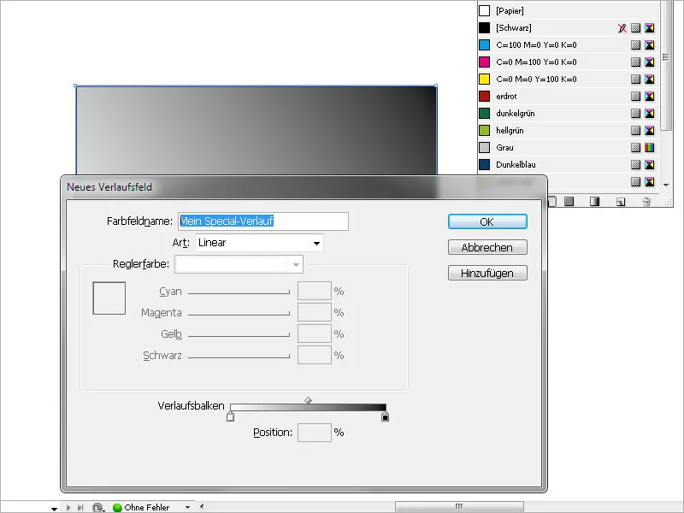The width and height of the screenshot is (684, 513).
Task: Click the new swatch icon in the swatches panel
Action: [x=621, y=202]
